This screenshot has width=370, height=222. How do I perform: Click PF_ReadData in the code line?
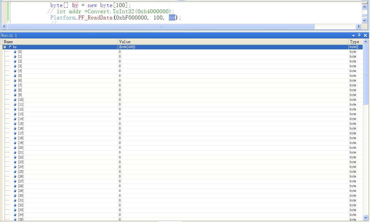(96, 18)
